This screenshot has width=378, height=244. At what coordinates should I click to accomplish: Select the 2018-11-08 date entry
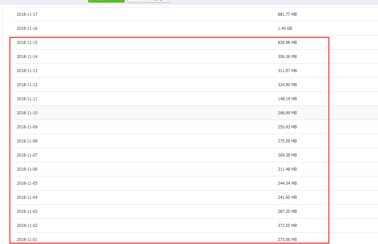27,141
